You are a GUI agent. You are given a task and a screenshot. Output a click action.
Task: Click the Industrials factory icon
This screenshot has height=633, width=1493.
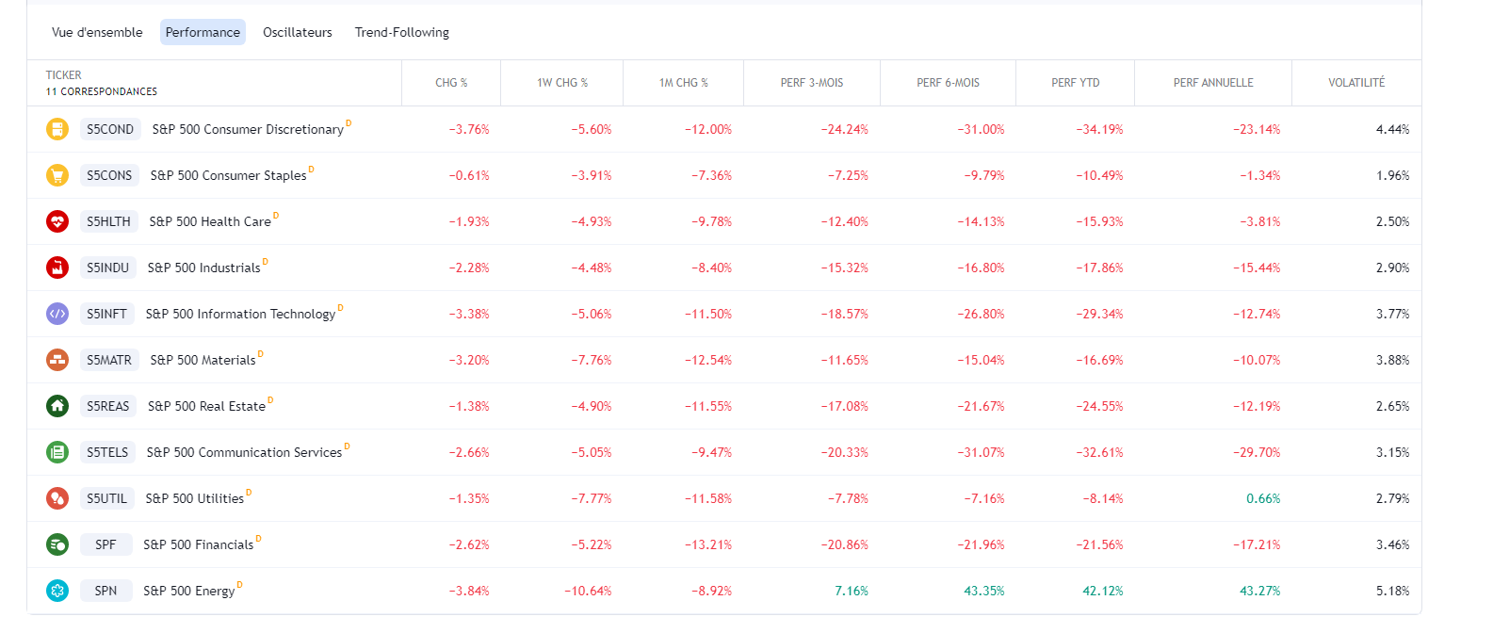point(57,268)
